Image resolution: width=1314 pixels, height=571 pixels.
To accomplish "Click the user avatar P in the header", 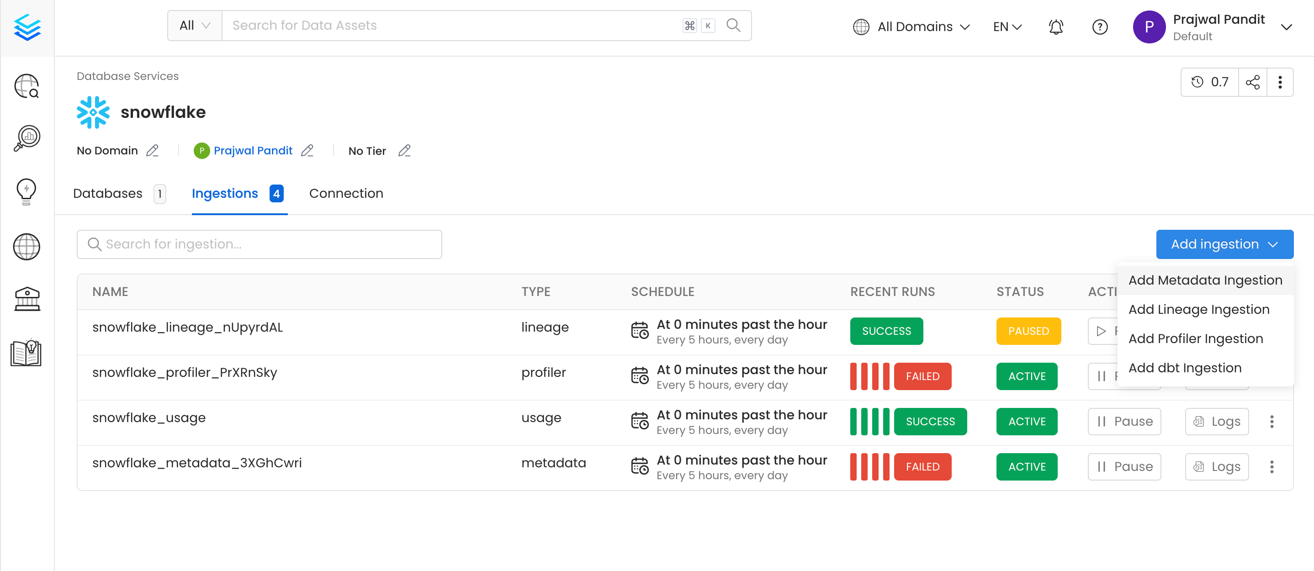I will click(1149, 27).
